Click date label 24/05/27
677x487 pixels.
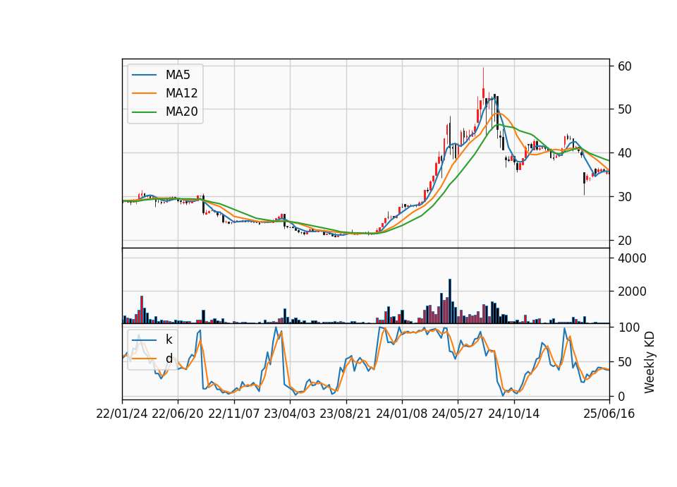click(458, 414)
